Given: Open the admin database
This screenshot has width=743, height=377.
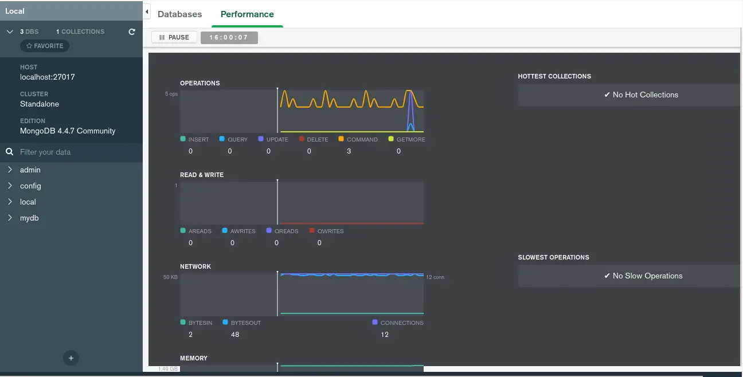Looking at the screenshot, I should [x=30, y=170].
